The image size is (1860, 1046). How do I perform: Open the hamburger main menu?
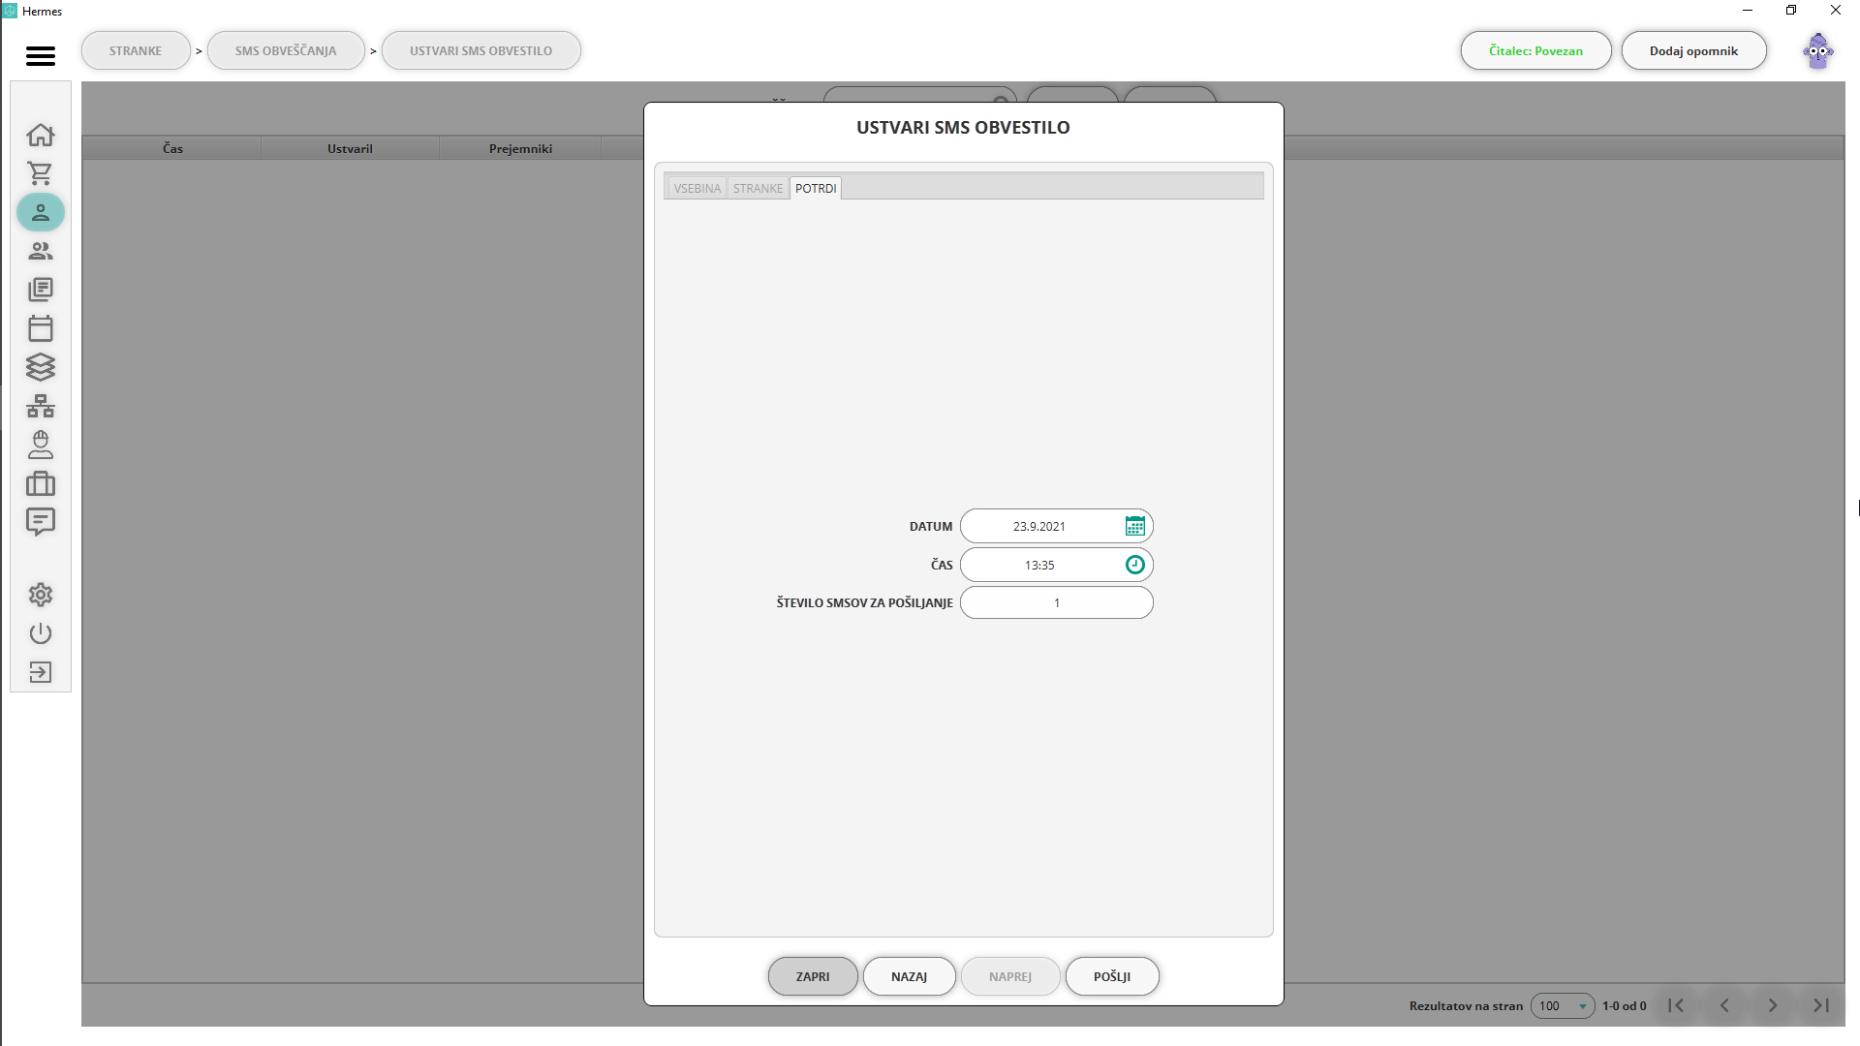click(41, 56)
